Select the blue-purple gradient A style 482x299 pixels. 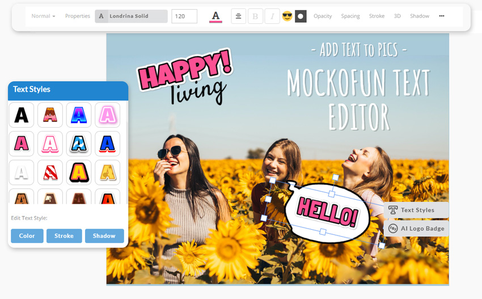(79, 115)
